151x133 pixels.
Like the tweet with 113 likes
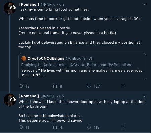(89, 127)
